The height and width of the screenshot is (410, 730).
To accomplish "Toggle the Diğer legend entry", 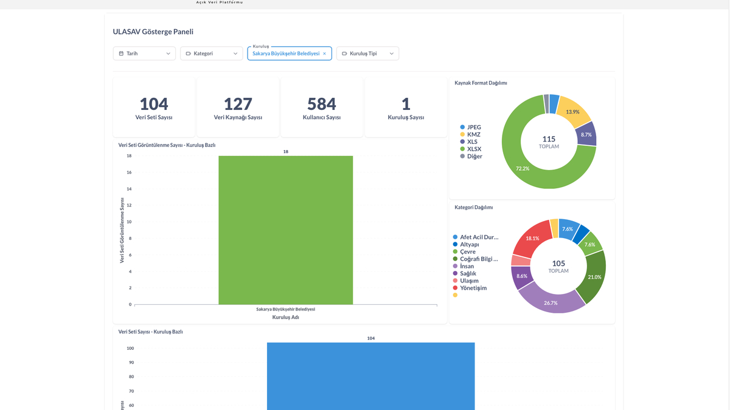I will coord(471,156).
